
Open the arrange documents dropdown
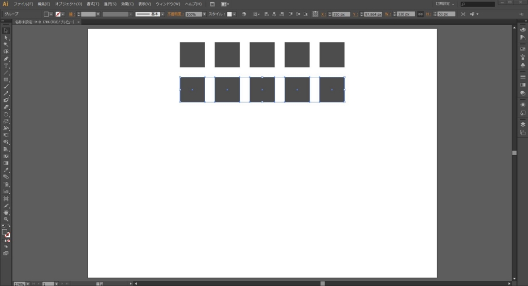tap(225, 4)
